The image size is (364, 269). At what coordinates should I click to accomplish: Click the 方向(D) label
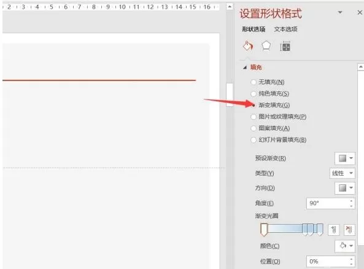(265, 188)
